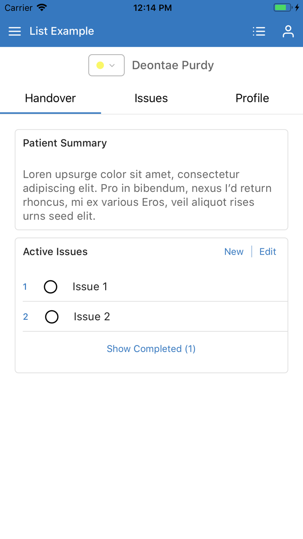303x539 pixels.
Task: Select the Issue 1 row label
Action: click(x=90, y=287)
